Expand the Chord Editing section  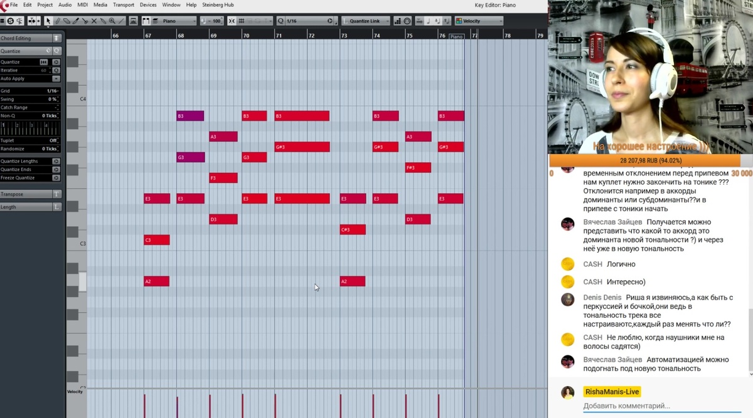coord(31,38)
